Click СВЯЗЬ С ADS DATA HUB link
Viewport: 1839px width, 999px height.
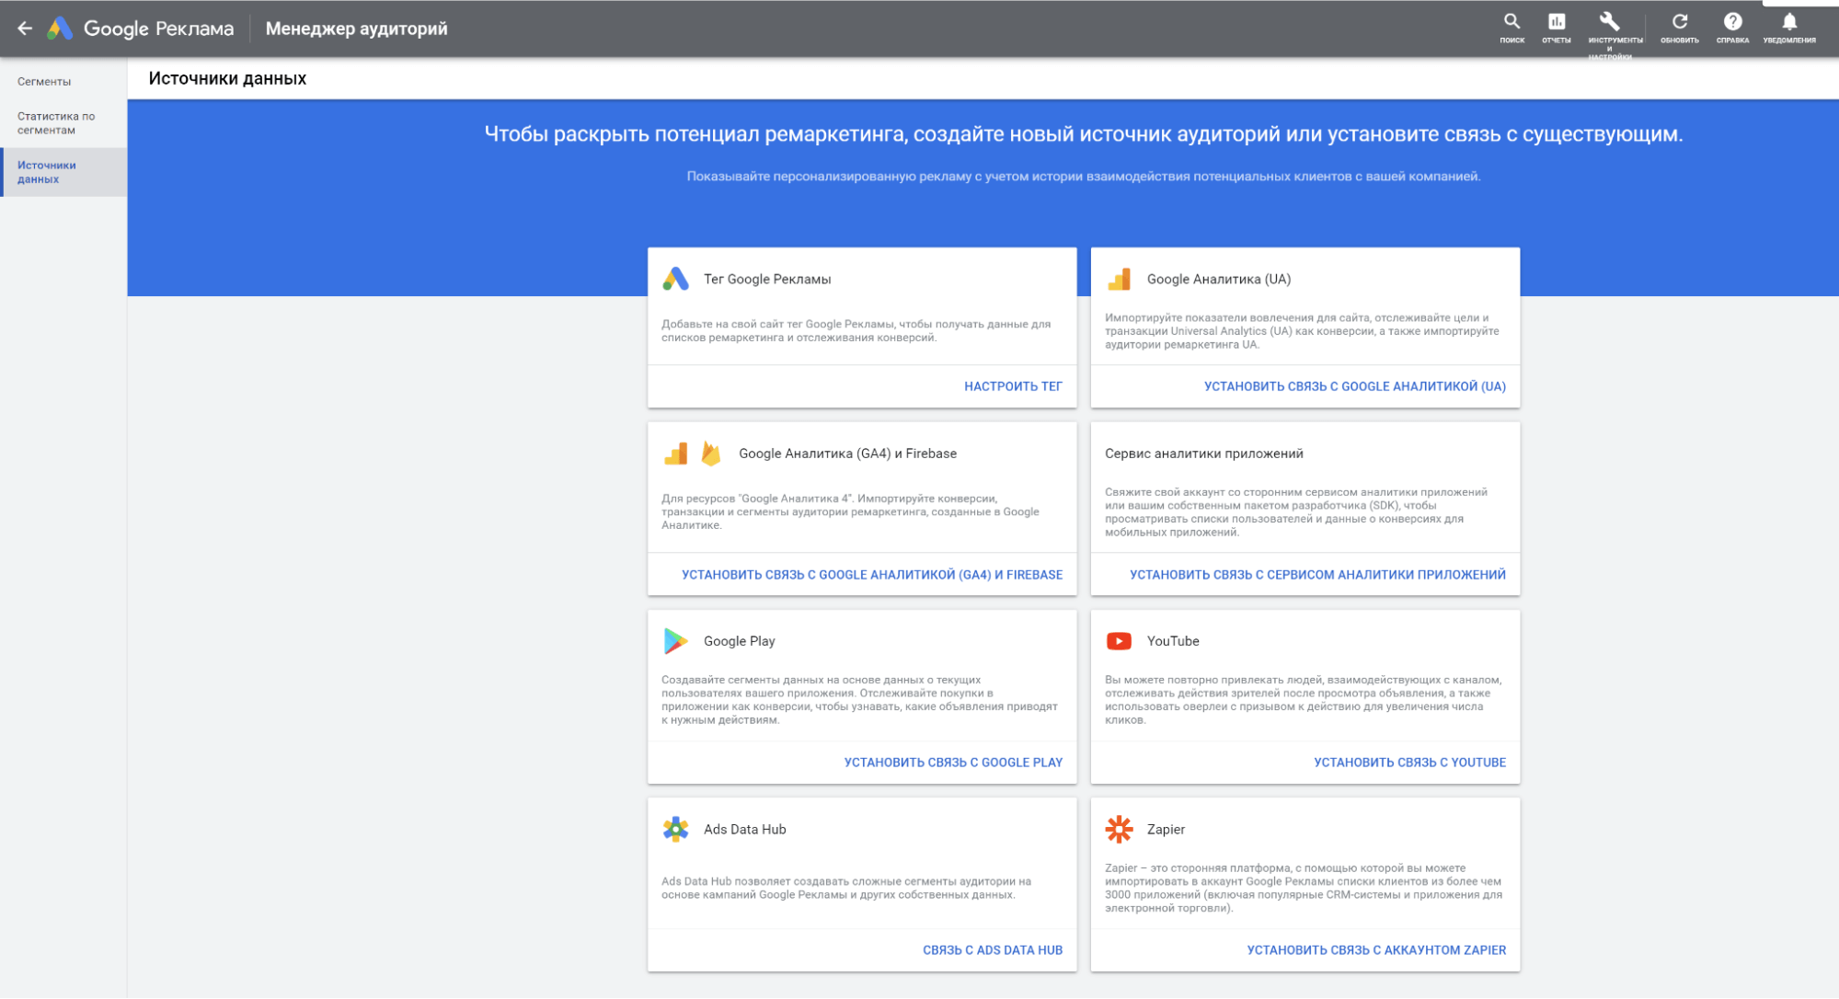993,950
